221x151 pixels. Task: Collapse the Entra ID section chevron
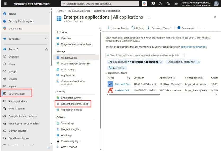[x=46, y=49]
